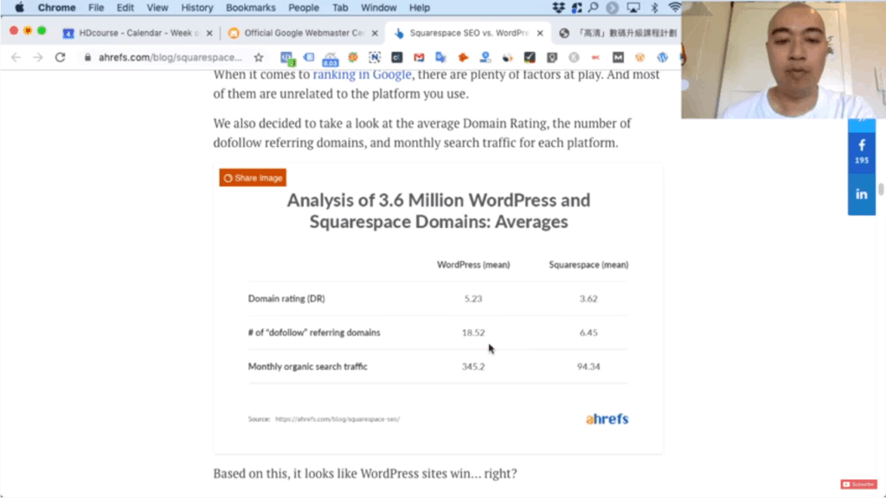This screenshot has width=886, height=498.
Task: Open the Tab menu
Action: click(339, 7)
